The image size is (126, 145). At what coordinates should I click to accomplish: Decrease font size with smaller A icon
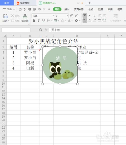76,16
